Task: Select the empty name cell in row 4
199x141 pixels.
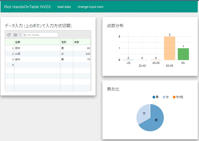Action: 37,65
